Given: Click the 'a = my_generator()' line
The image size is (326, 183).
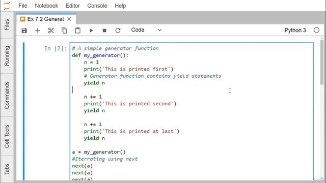Looking at the screenshot, I should pos(99,152).
